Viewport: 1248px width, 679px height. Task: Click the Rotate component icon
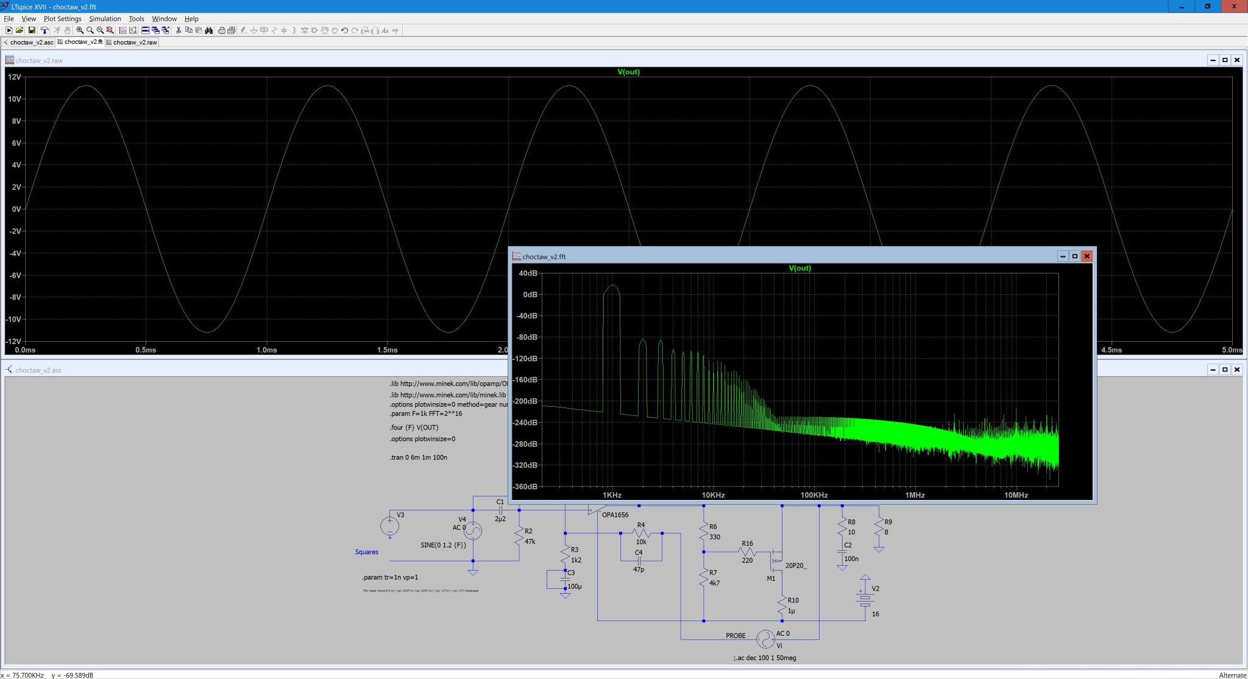pos(365,30)
